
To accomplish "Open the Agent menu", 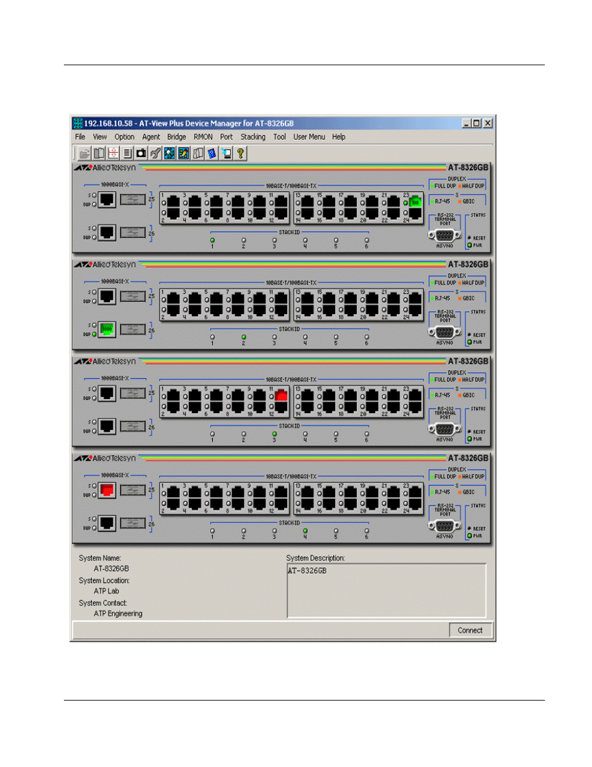I will click(x=151, y=137).
